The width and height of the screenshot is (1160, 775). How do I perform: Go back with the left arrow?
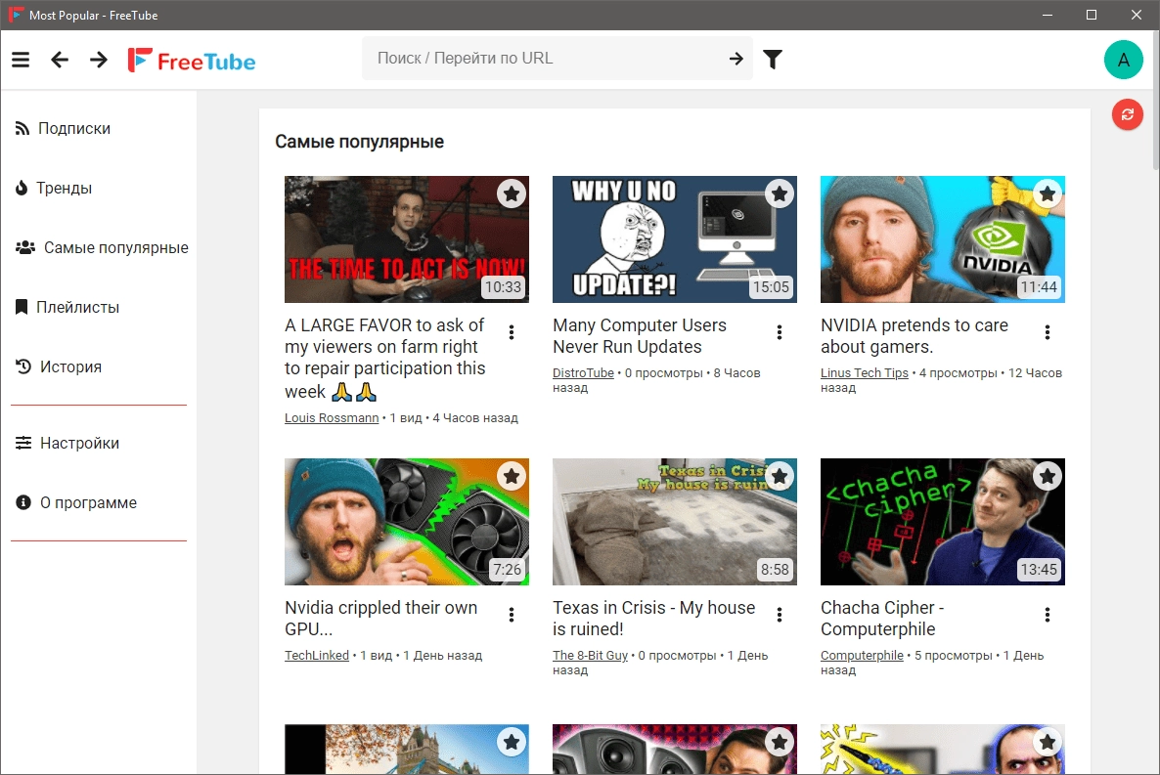[x=60, y=60]
